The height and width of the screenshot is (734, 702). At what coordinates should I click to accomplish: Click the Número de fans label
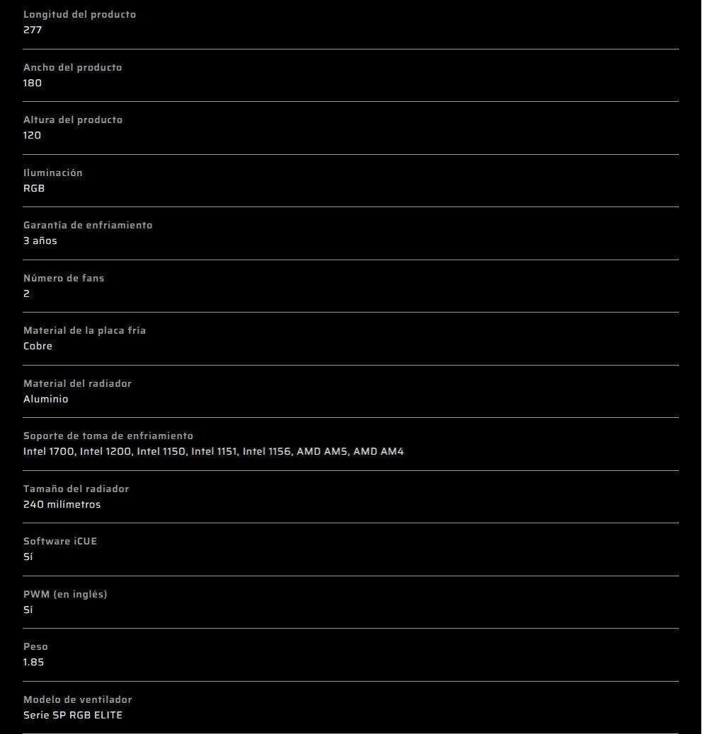pyautogui.click(x=64, y=278)
